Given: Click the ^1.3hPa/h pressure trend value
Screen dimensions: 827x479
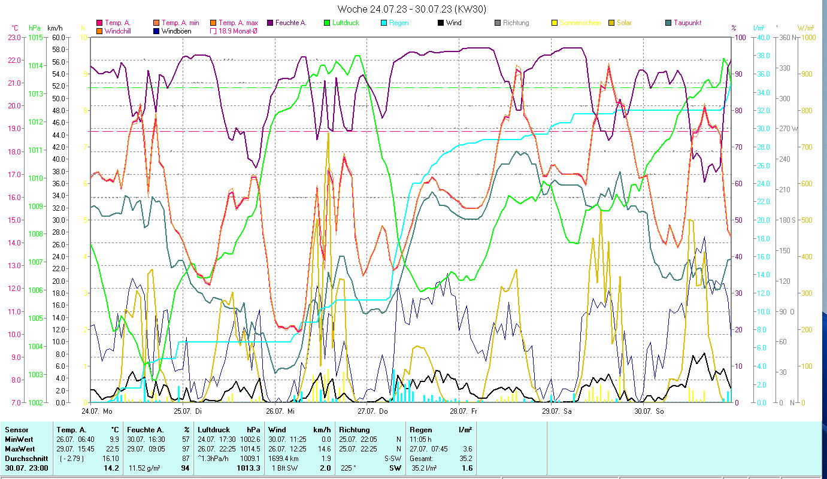Looking at the screenshot, I should (212, 459).
